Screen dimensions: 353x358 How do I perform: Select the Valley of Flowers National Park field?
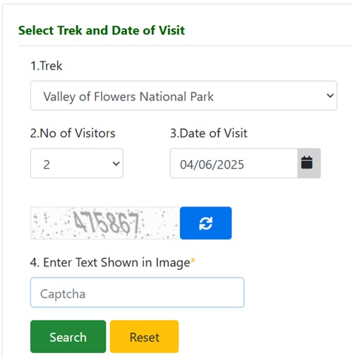click(x=184, y=96)
